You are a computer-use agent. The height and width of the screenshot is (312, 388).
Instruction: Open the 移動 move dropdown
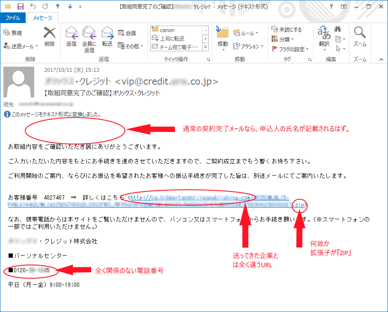point(222,39)
